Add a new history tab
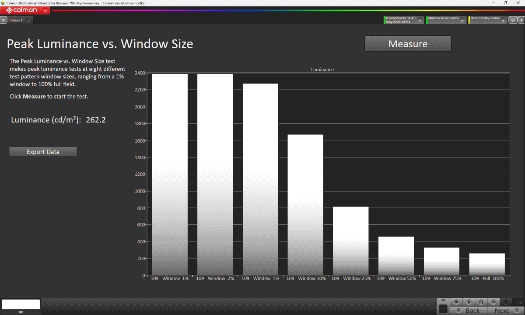The height and width of the screenshot is (315, 525). [x=28, y=20]
